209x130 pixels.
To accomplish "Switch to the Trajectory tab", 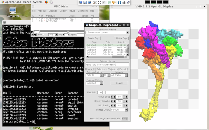I will pos(113,69).
